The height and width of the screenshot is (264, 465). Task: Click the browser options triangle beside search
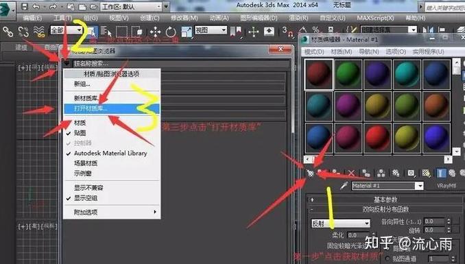[x=67, y=63]
